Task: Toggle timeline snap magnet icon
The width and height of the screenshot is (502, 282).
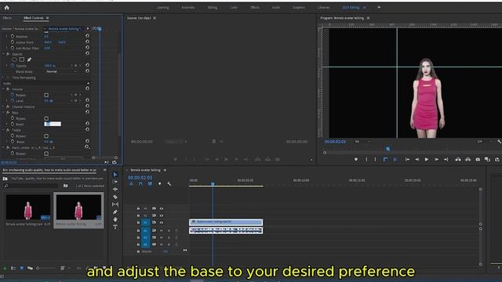Action: [x=140, y=184]
